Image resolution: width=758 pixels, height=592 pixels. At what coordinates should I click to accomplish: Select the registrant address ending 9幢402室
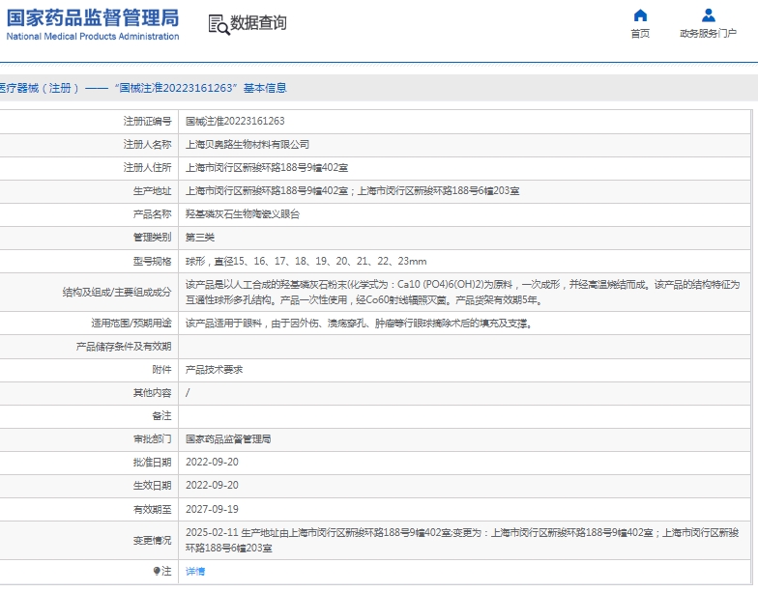[x=267, y=168]
